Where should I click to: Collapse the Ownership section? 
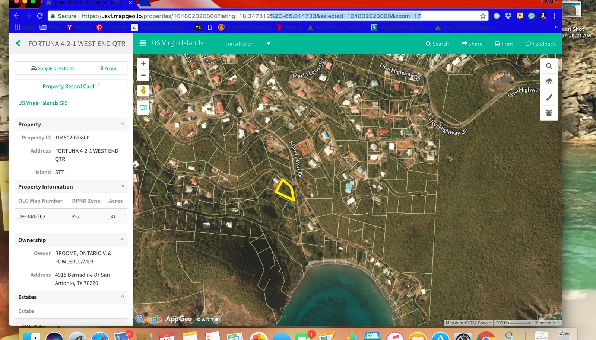122,240
